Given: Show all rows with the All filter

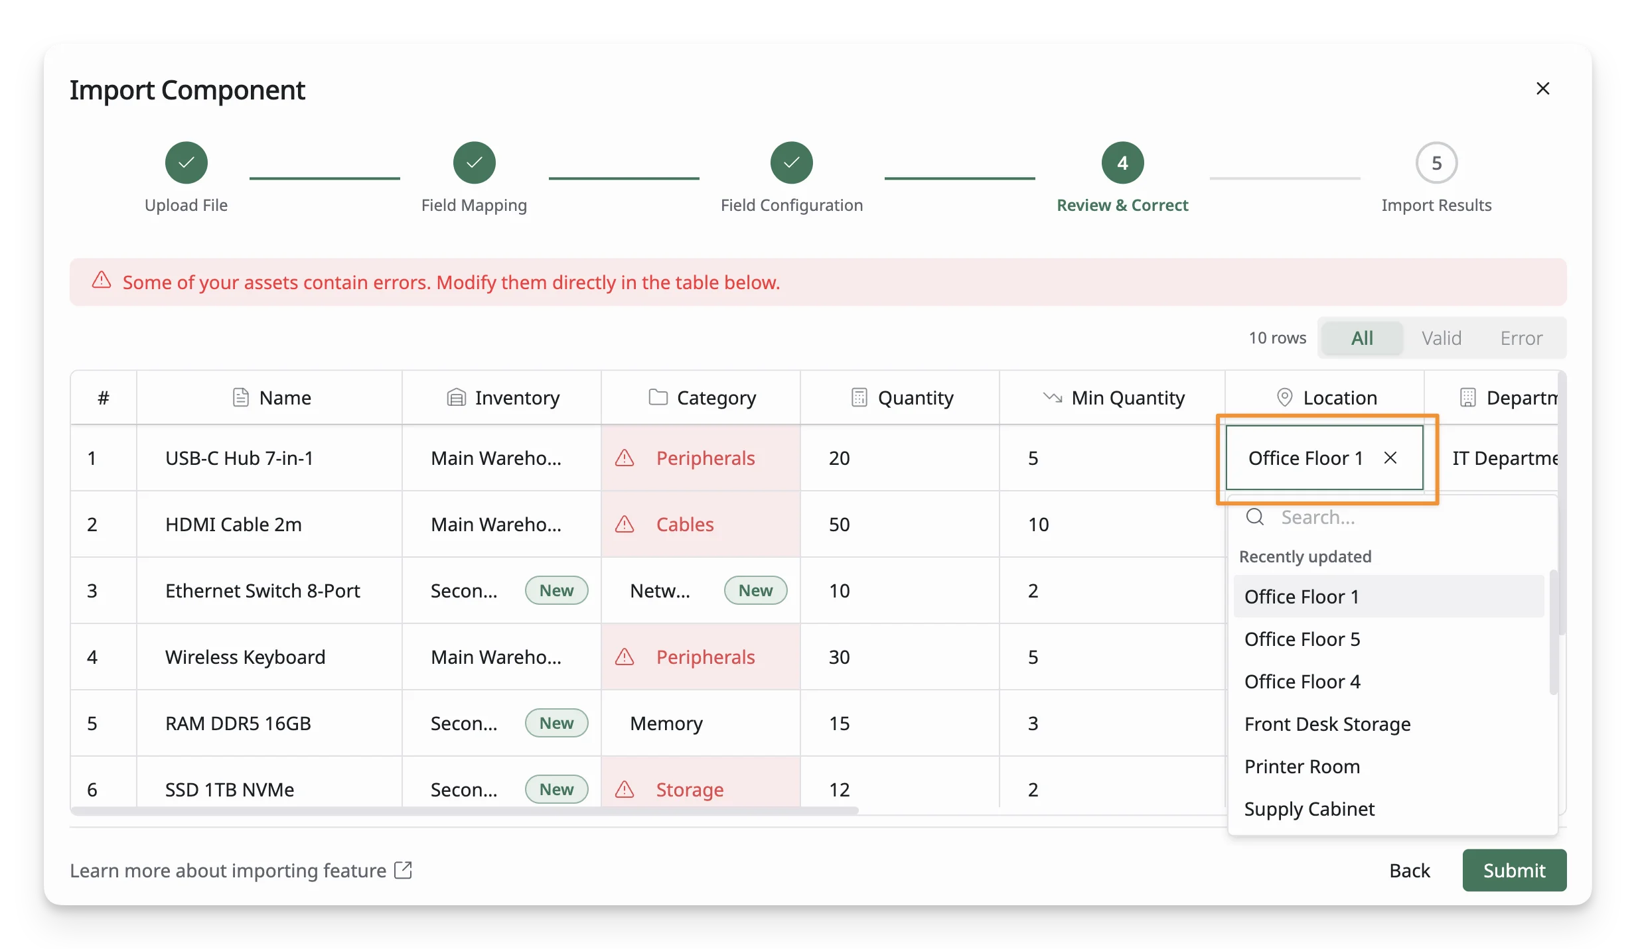Looking at the screenshot, I should [x=1362, y=338].
